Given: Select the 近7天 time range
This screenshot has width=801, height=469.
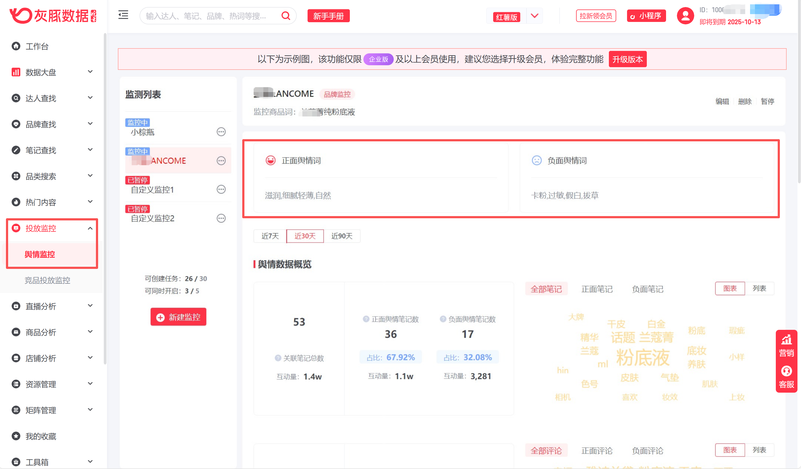Looking at the screenshot, I should tap(270, 236).
